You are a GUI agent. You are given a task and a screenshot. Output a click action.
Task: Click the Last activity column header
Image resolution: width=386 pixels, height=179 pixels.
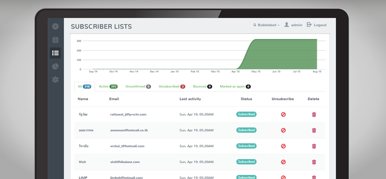190,99
